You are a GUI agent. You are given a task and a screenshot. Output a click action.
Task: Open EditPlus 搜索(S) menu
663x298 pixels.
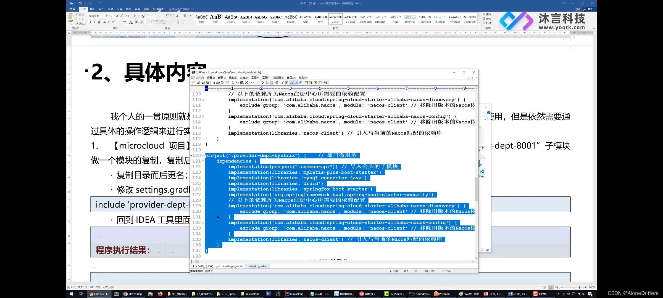(233, 78)
